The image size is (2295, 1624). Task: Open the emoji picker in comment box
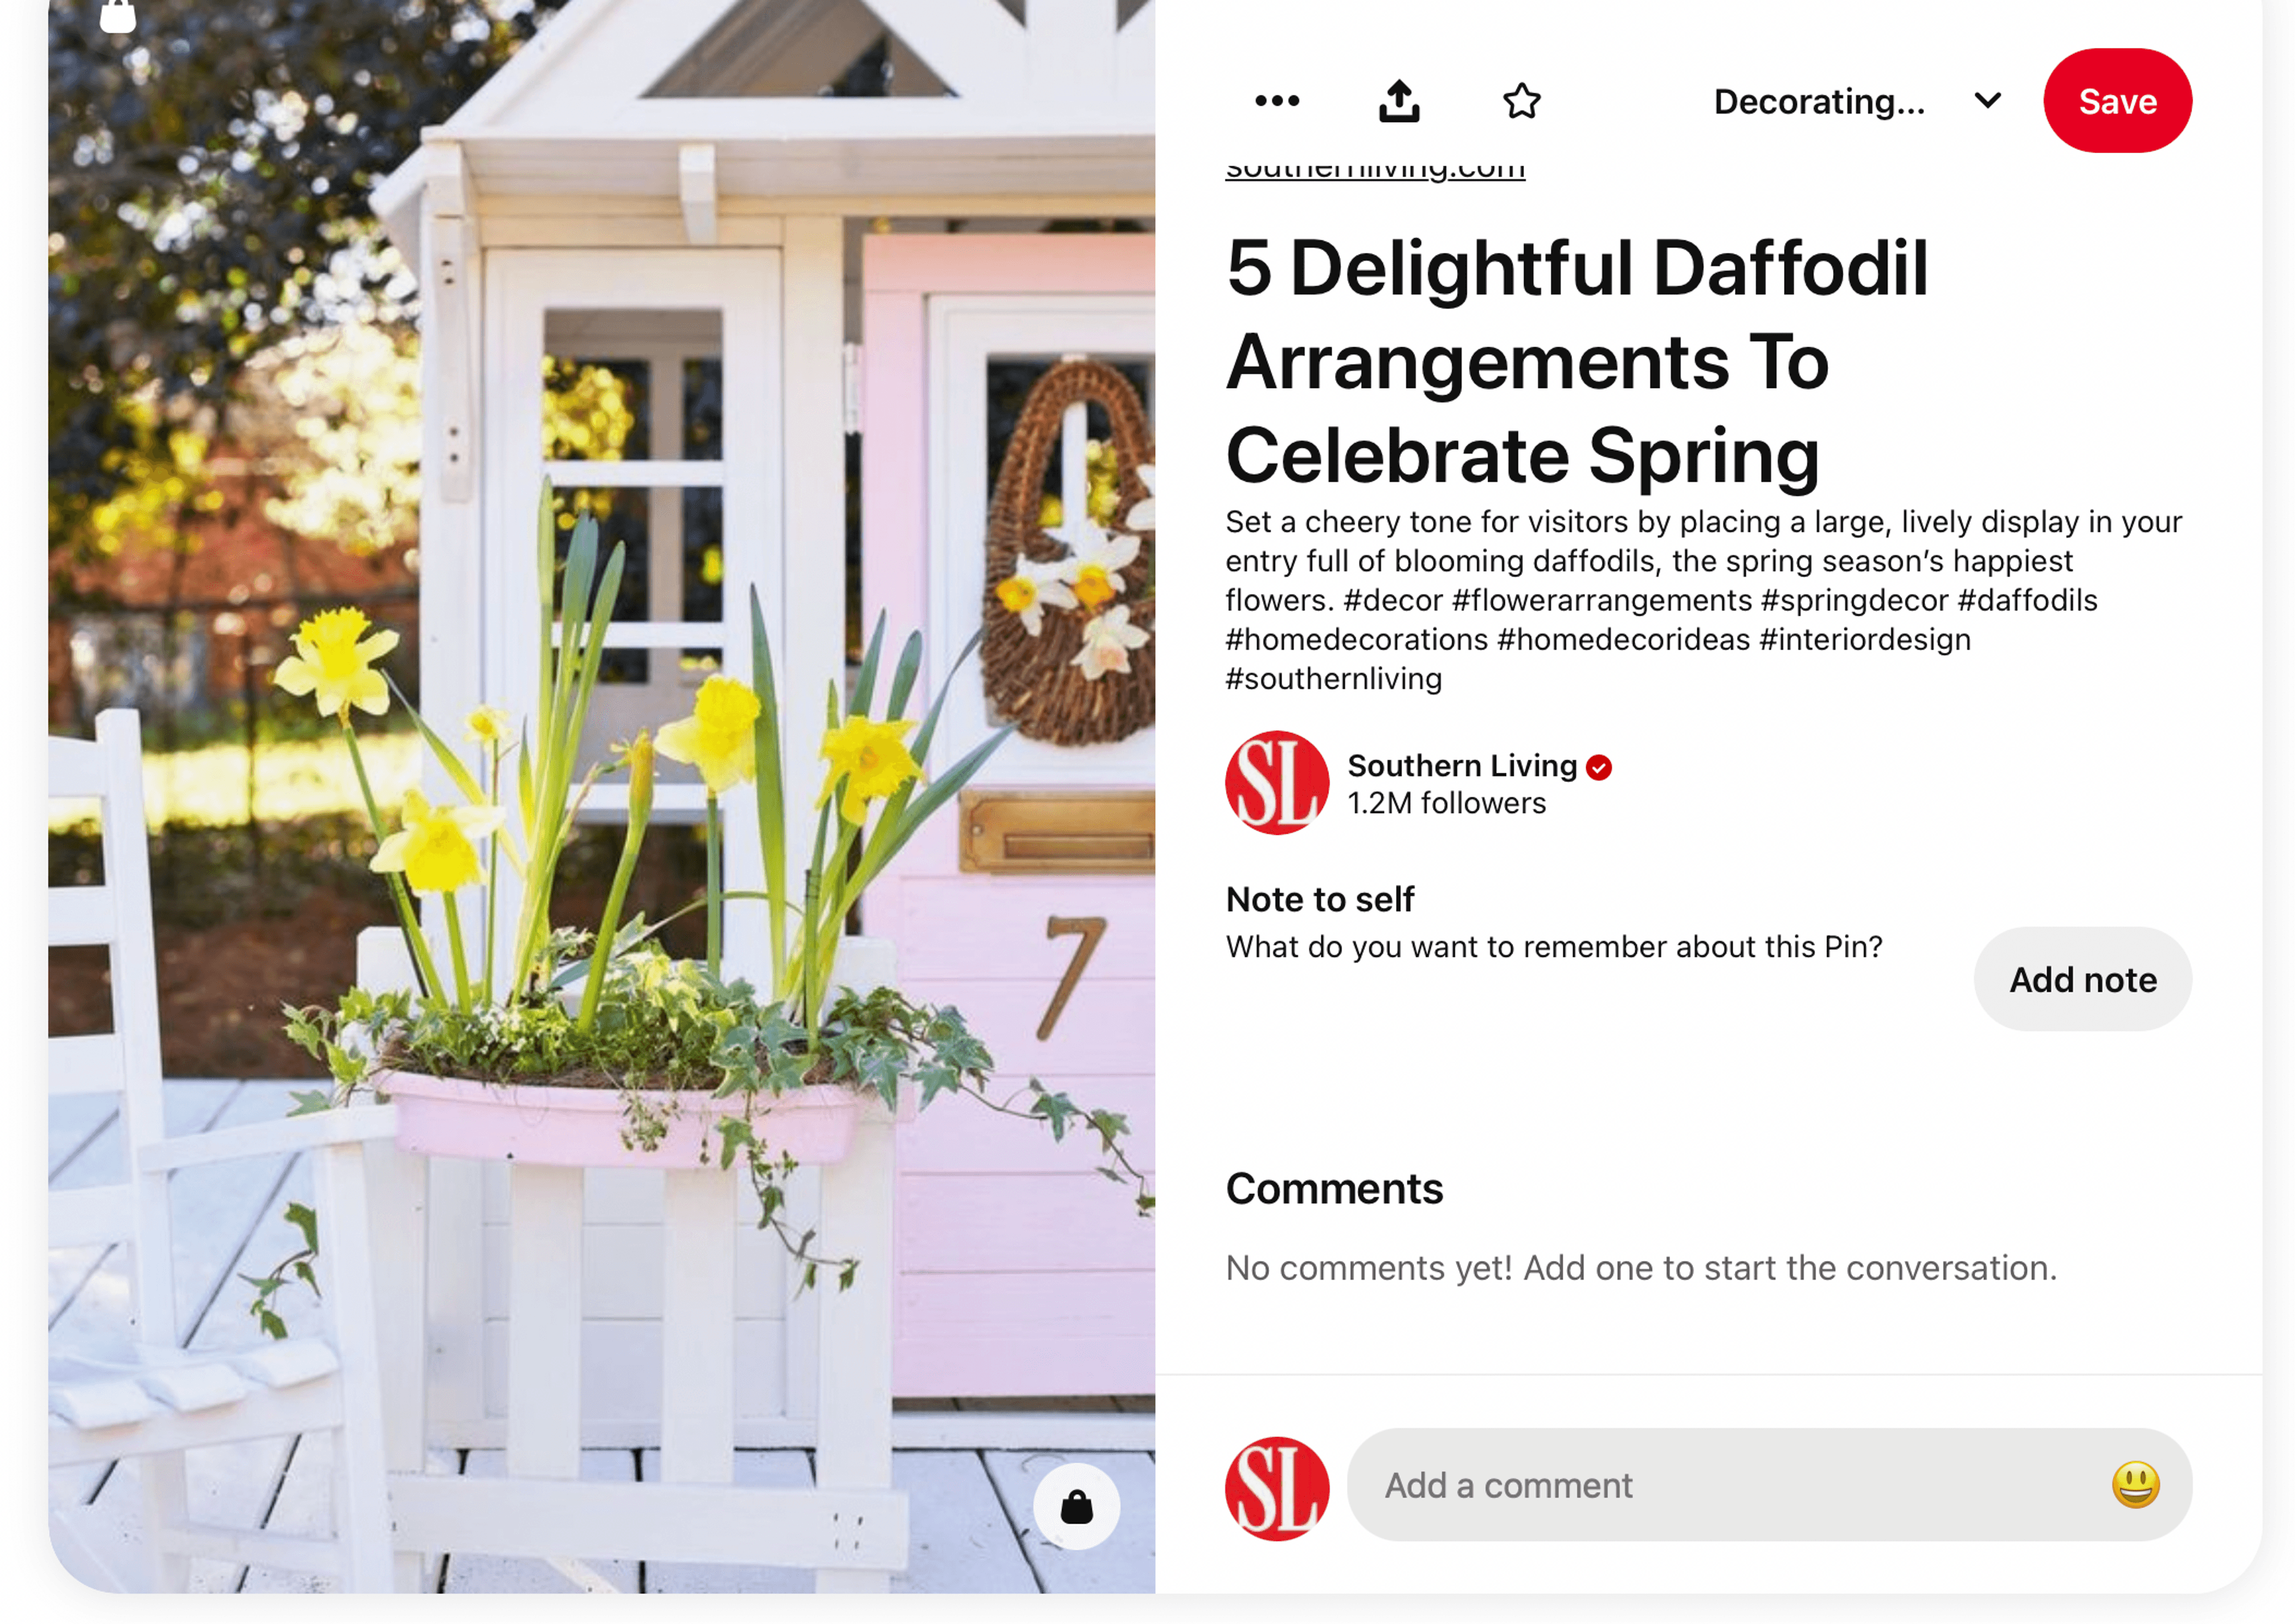point(2135,1484)
